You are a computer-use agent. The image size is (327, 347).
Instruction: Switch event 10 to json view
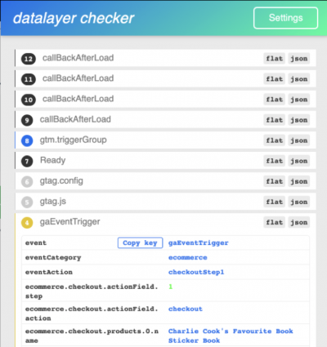(299, 100)
